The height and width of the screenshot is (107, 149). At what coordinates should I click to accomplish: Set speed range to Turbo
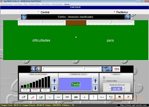45,90
